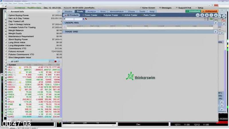The width and height of the screenshot is (229, 129).
Task: Select the PCLN symbol in watchlist
Action: click(x=11, y=102)
